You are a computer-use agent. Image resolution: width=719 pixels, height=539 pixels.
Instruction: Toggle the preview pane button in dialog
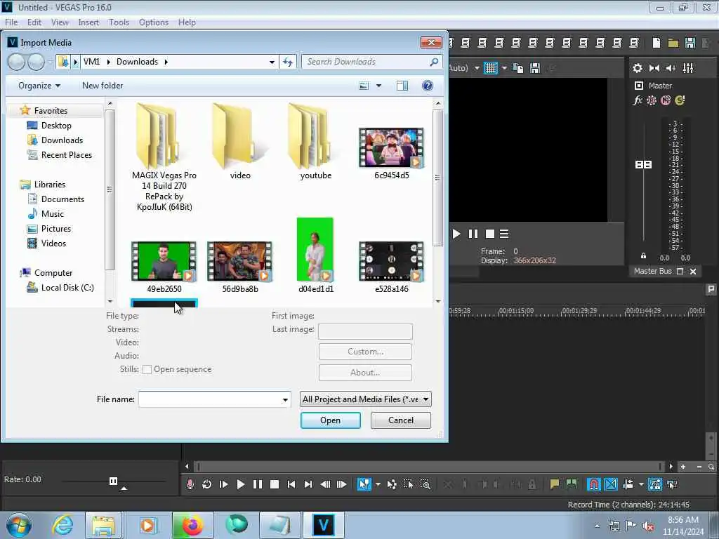402,86
